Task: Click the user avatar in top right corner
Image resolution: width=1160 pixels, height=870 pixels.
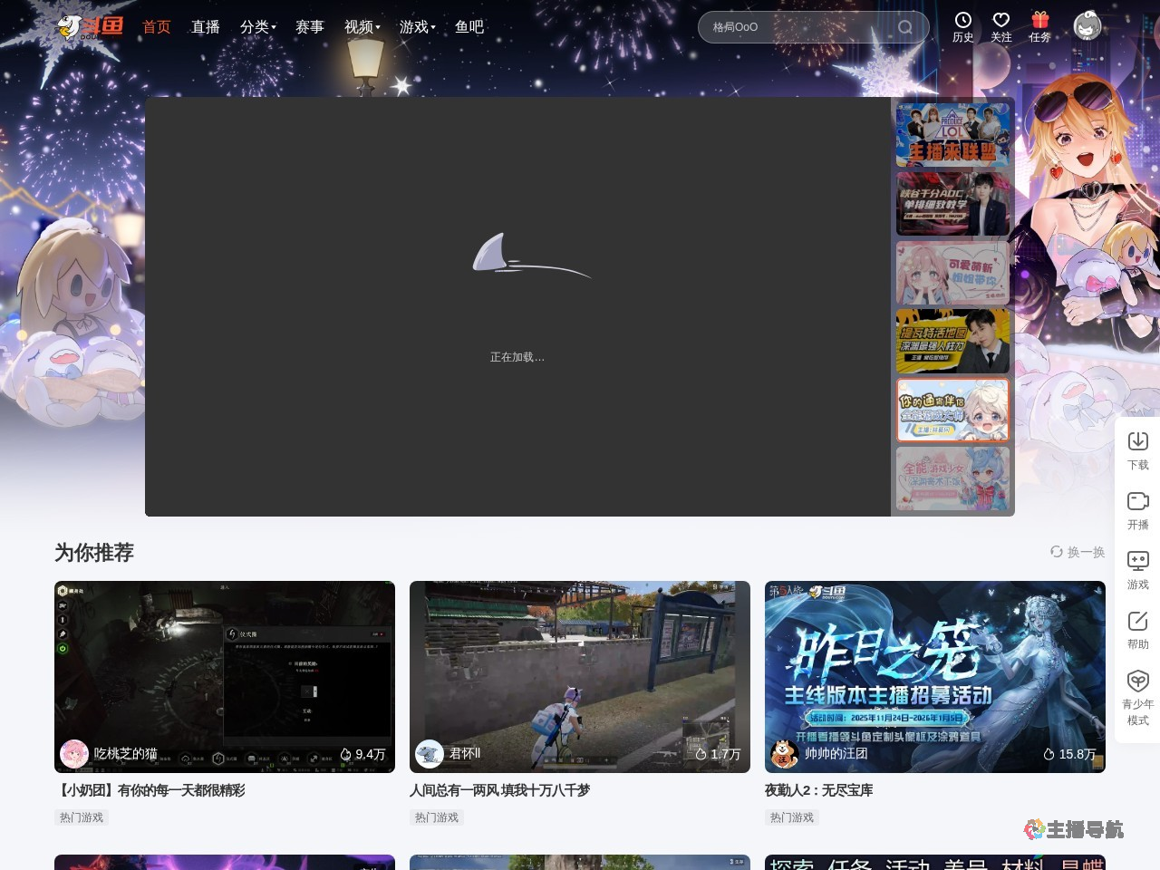Action: 1087,26
